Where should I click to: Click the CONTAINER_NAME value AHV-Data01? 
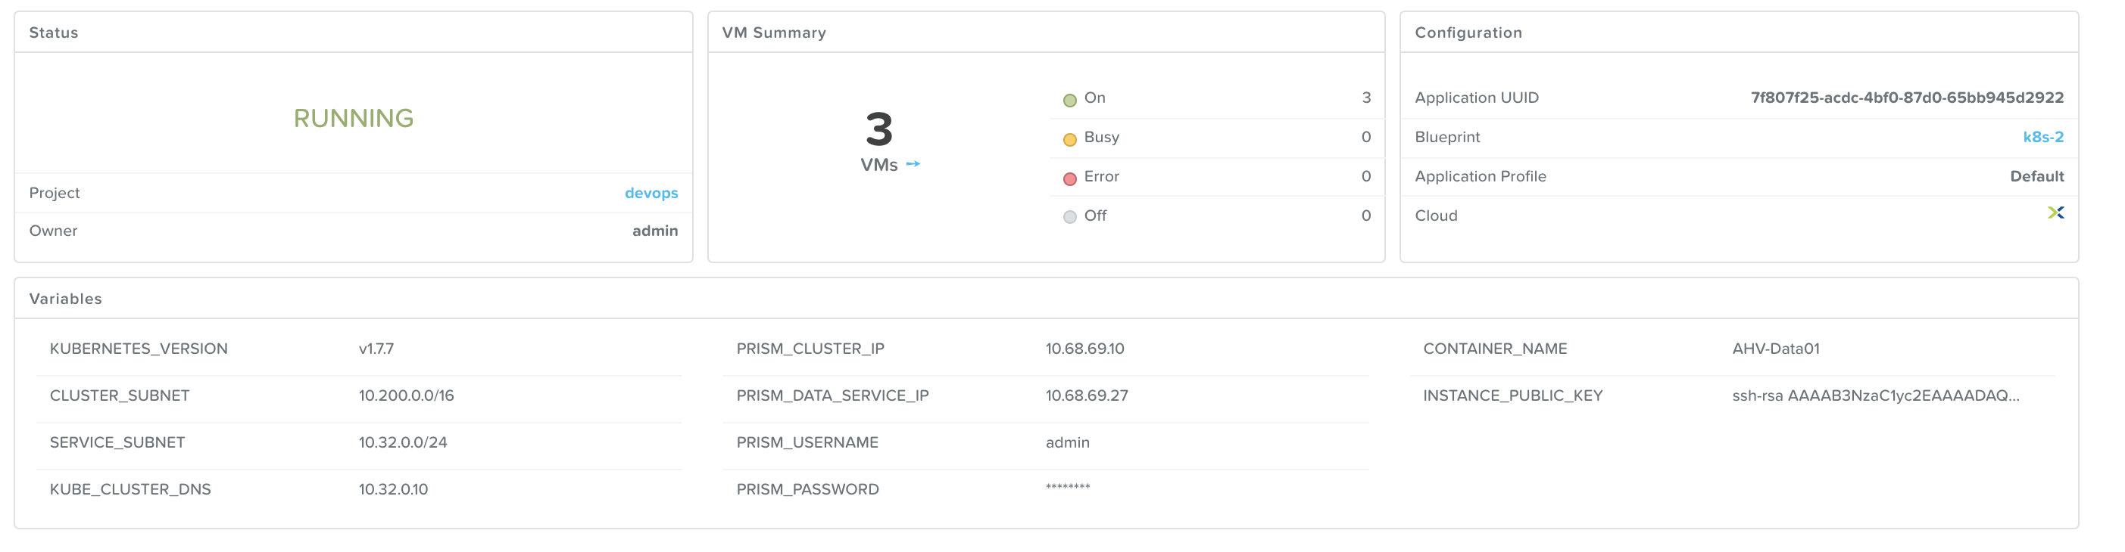(1775, 349)
